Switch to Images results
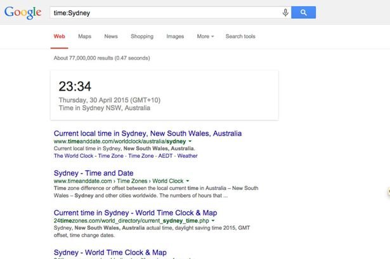 tap(175, 37)
